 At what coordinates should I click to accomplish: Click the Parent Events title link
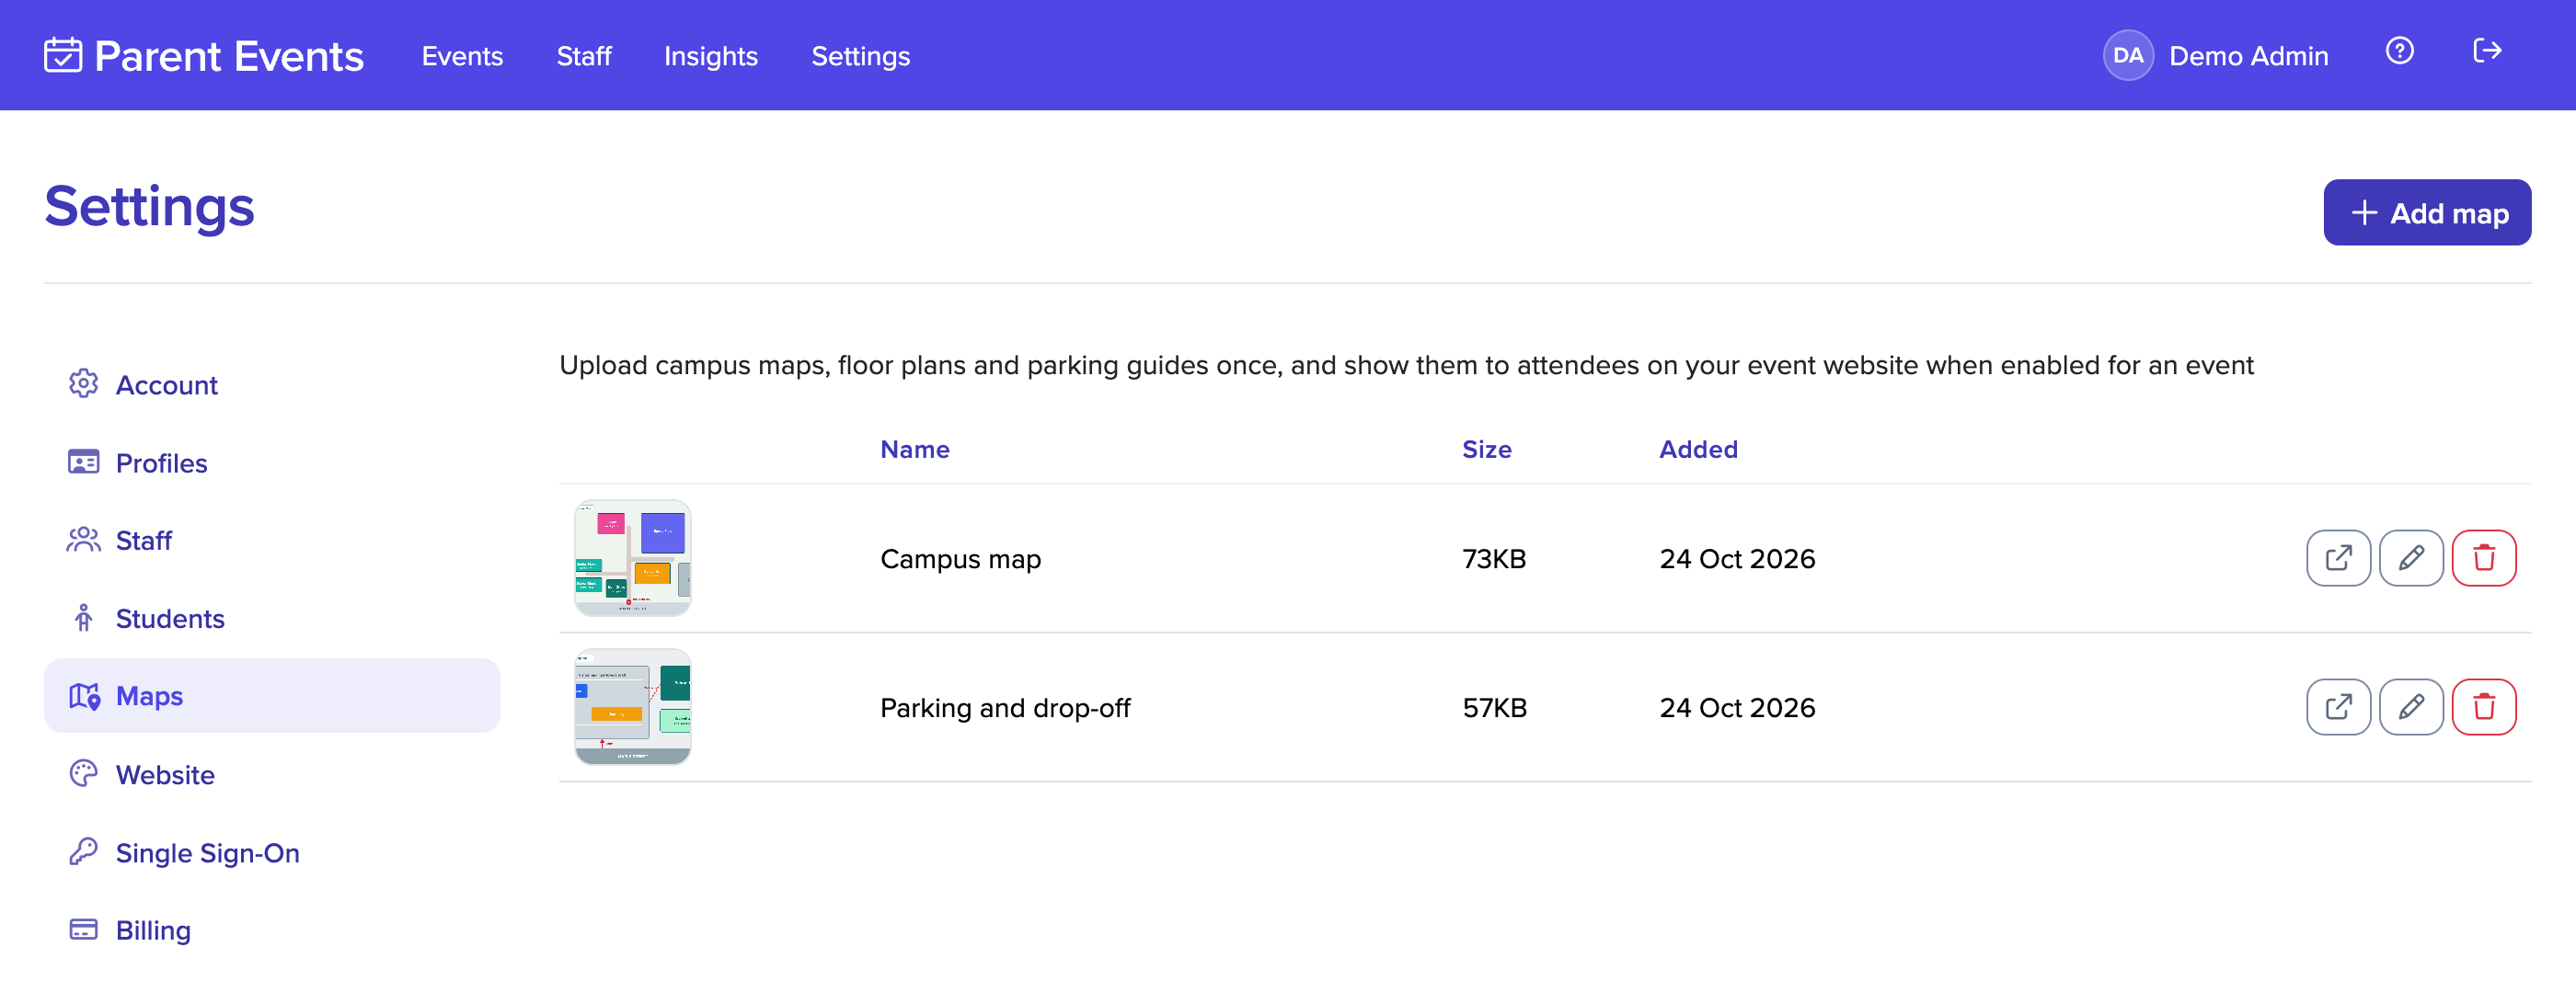coord(228,56)
